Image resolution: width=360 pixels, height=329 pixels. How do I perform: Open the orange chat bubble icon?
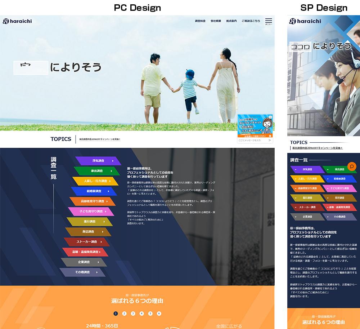point(352,166)
